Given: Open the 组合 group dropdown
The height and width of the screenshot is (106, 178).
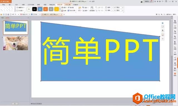Looking at the screenshot, I should [x=85, y=7].
